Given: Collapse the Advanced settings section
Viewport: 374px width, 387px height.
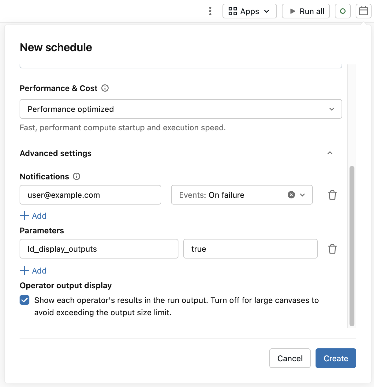Looking at the screenshot, I should 330,153.
